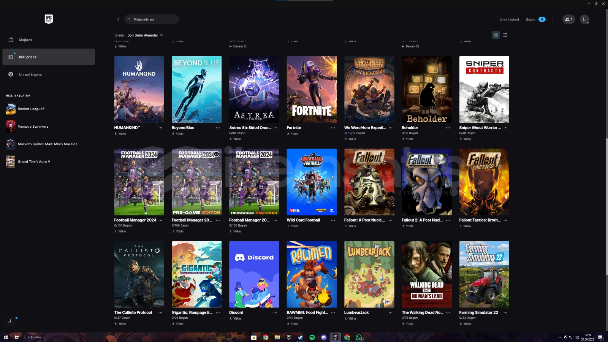Image resolution: width=608 pixels, height=342 pixels.
Task: Open Discord from the taskbar
Action: [x=324, y=337]
